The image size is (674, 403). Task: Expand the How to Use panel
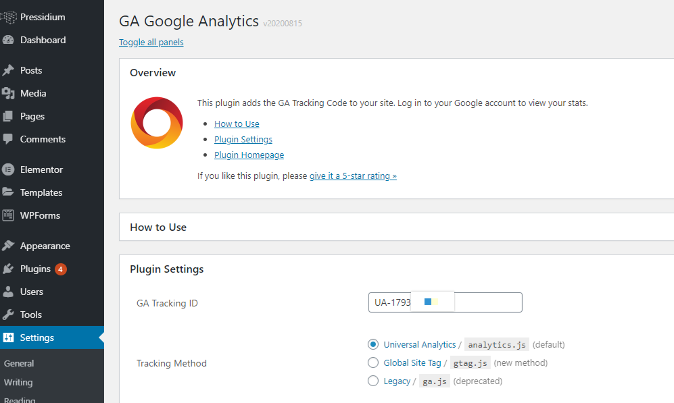pyautogui.click(x=158, y=227)
